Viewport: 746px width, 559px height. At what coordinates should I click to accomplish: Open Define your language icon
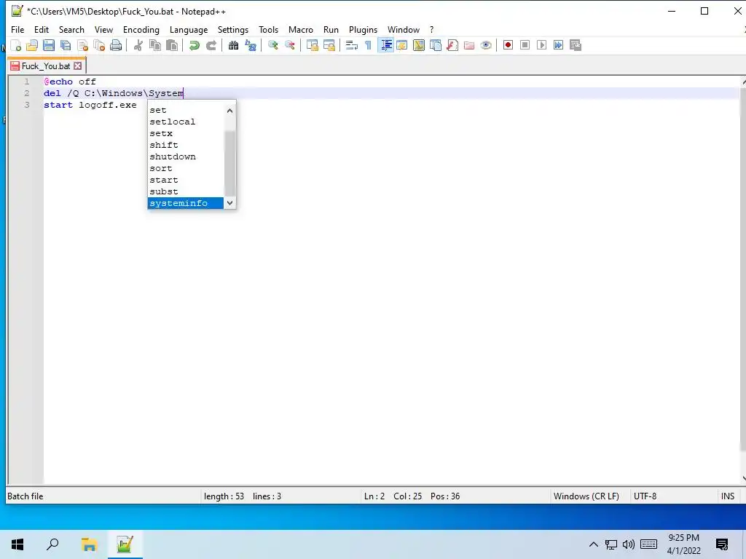[402, 45]
